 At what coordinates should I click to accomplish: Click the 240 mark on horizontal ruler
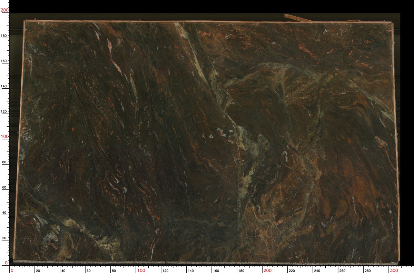click(317, 271)
